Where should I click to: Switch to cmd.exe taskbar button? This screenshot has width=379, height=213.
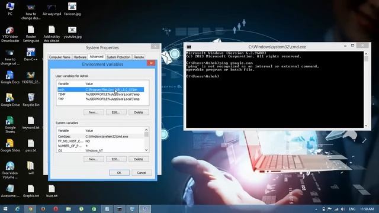coord(120,209)
